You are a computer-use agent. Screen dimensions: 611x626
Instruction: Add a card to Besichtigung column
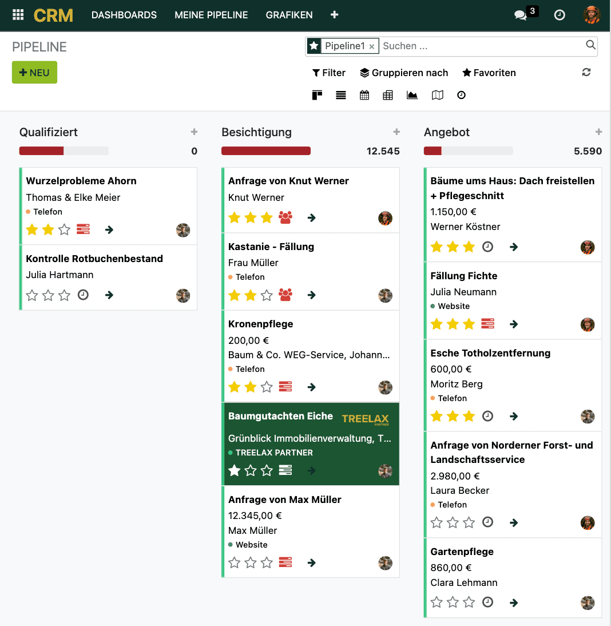coord(396,132)
